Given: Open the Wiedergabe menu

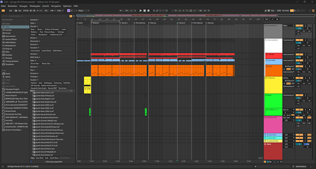Looking at the screenshot, I should [x=35, y=6].
